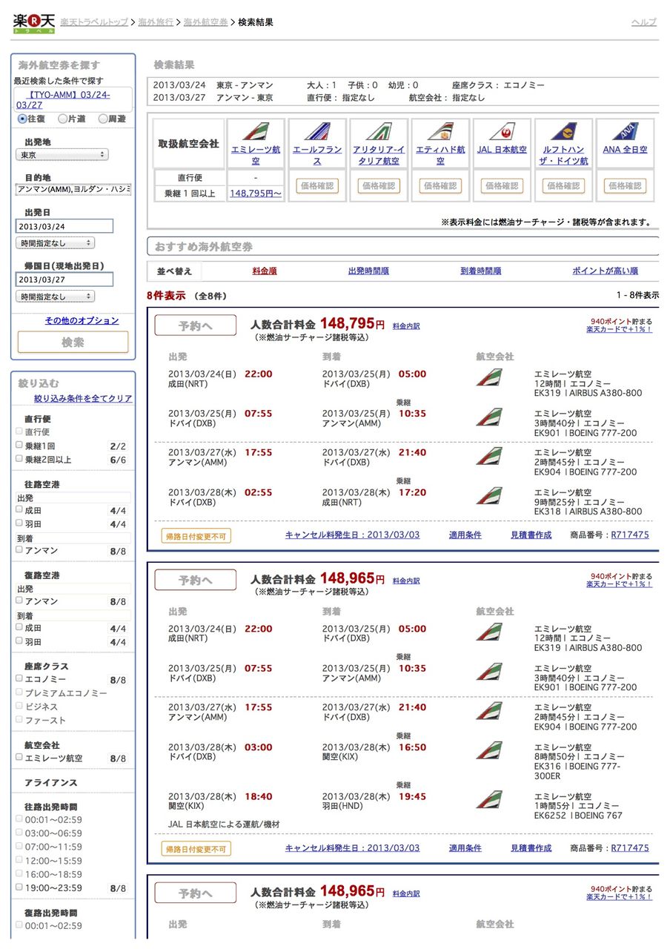Click the Rakuten Travel logo
This screenshot has width=670, height=949.
tap(34, 22)
